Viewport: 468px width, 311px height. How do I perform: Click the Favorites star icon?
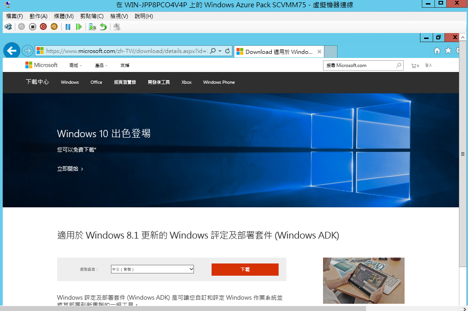[x=449, y=51]
